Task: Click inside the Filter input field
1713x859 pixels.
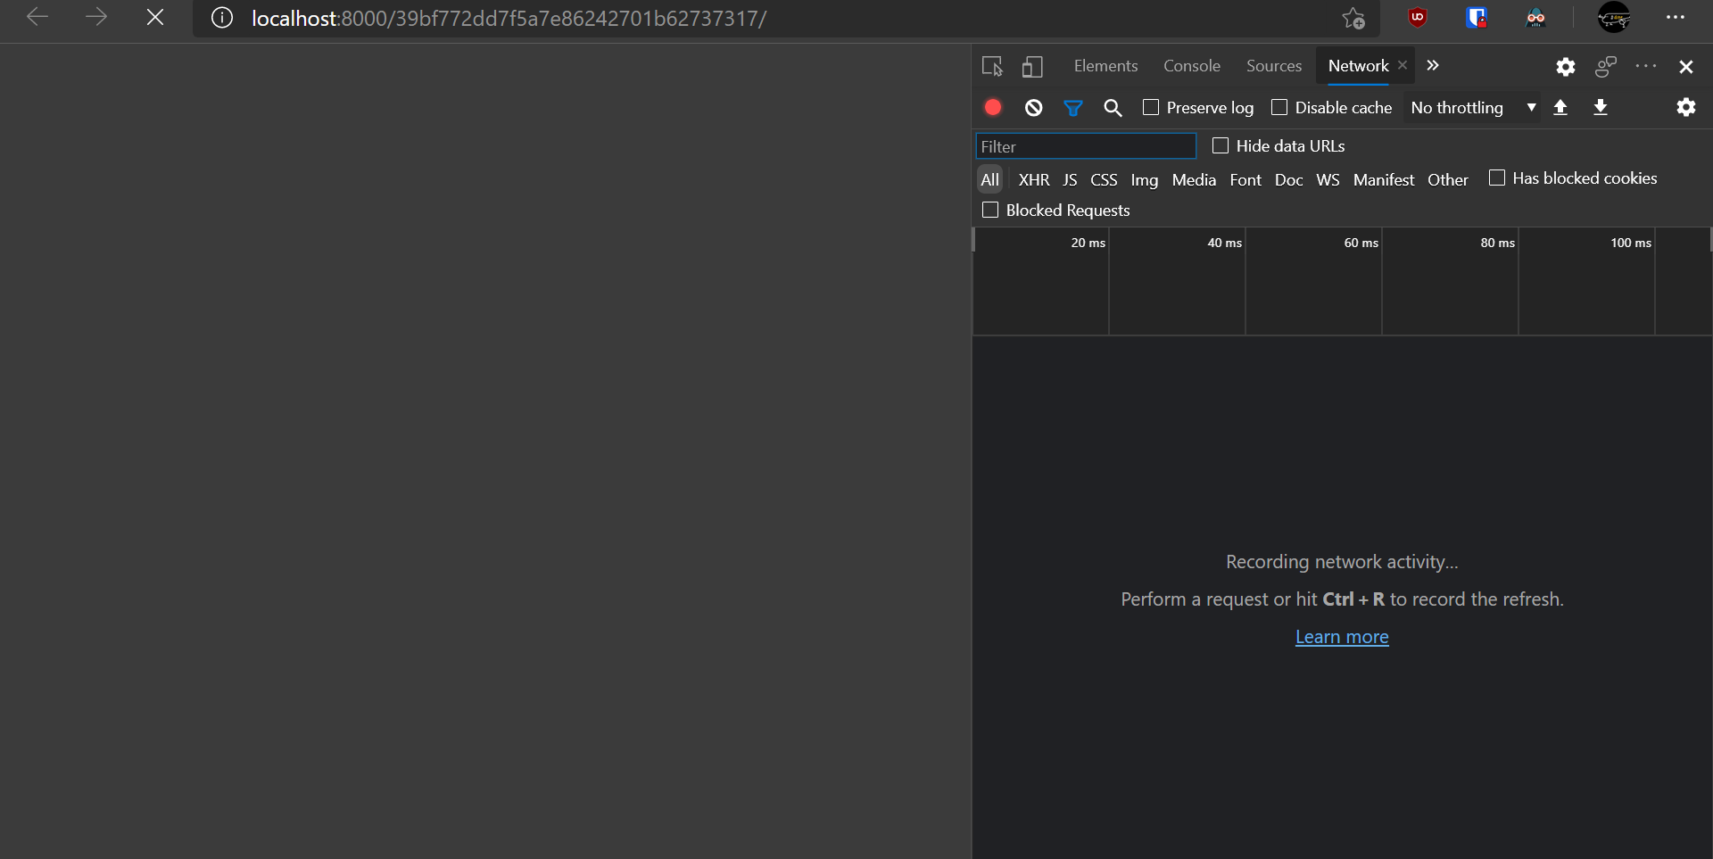Action: click(x=1085, y=145)
